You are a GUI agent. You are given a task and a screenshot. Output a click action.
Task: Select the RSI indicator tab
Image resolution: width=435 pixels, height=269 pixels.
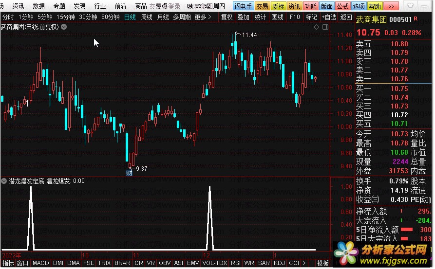point(236,263)
